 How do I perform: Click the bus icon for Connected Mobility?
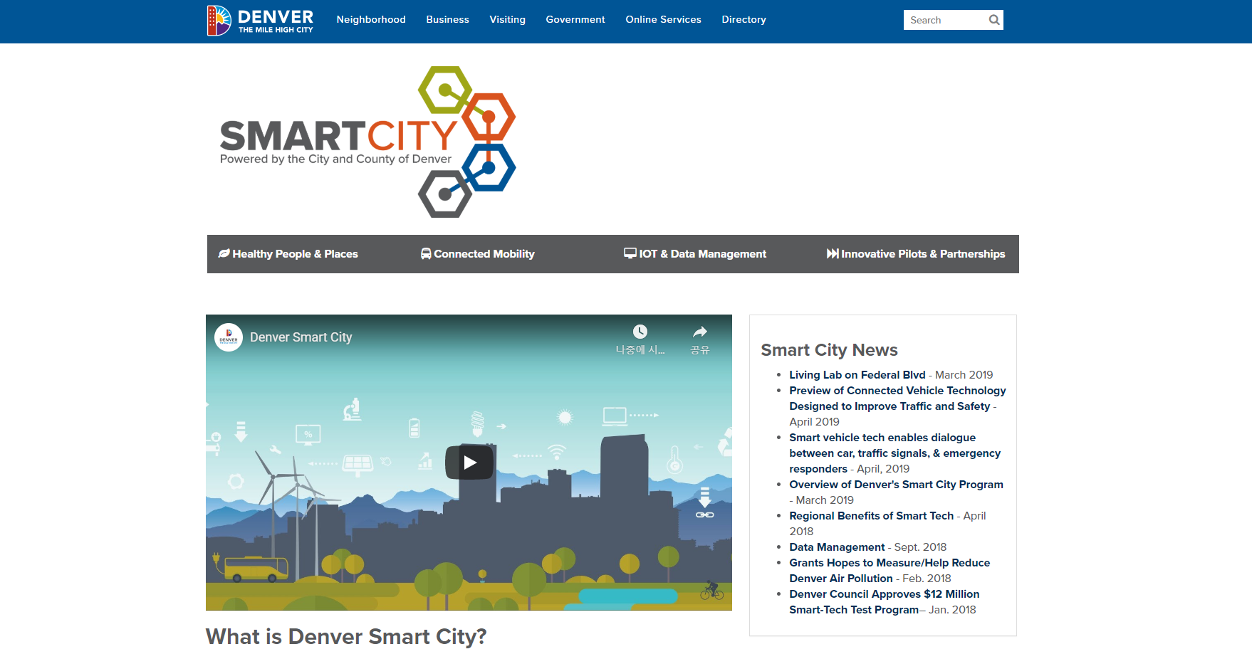click(426, 253)
